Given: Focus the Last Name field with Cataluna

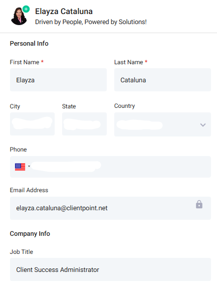Looking at the screenshot, I should 162,80.
